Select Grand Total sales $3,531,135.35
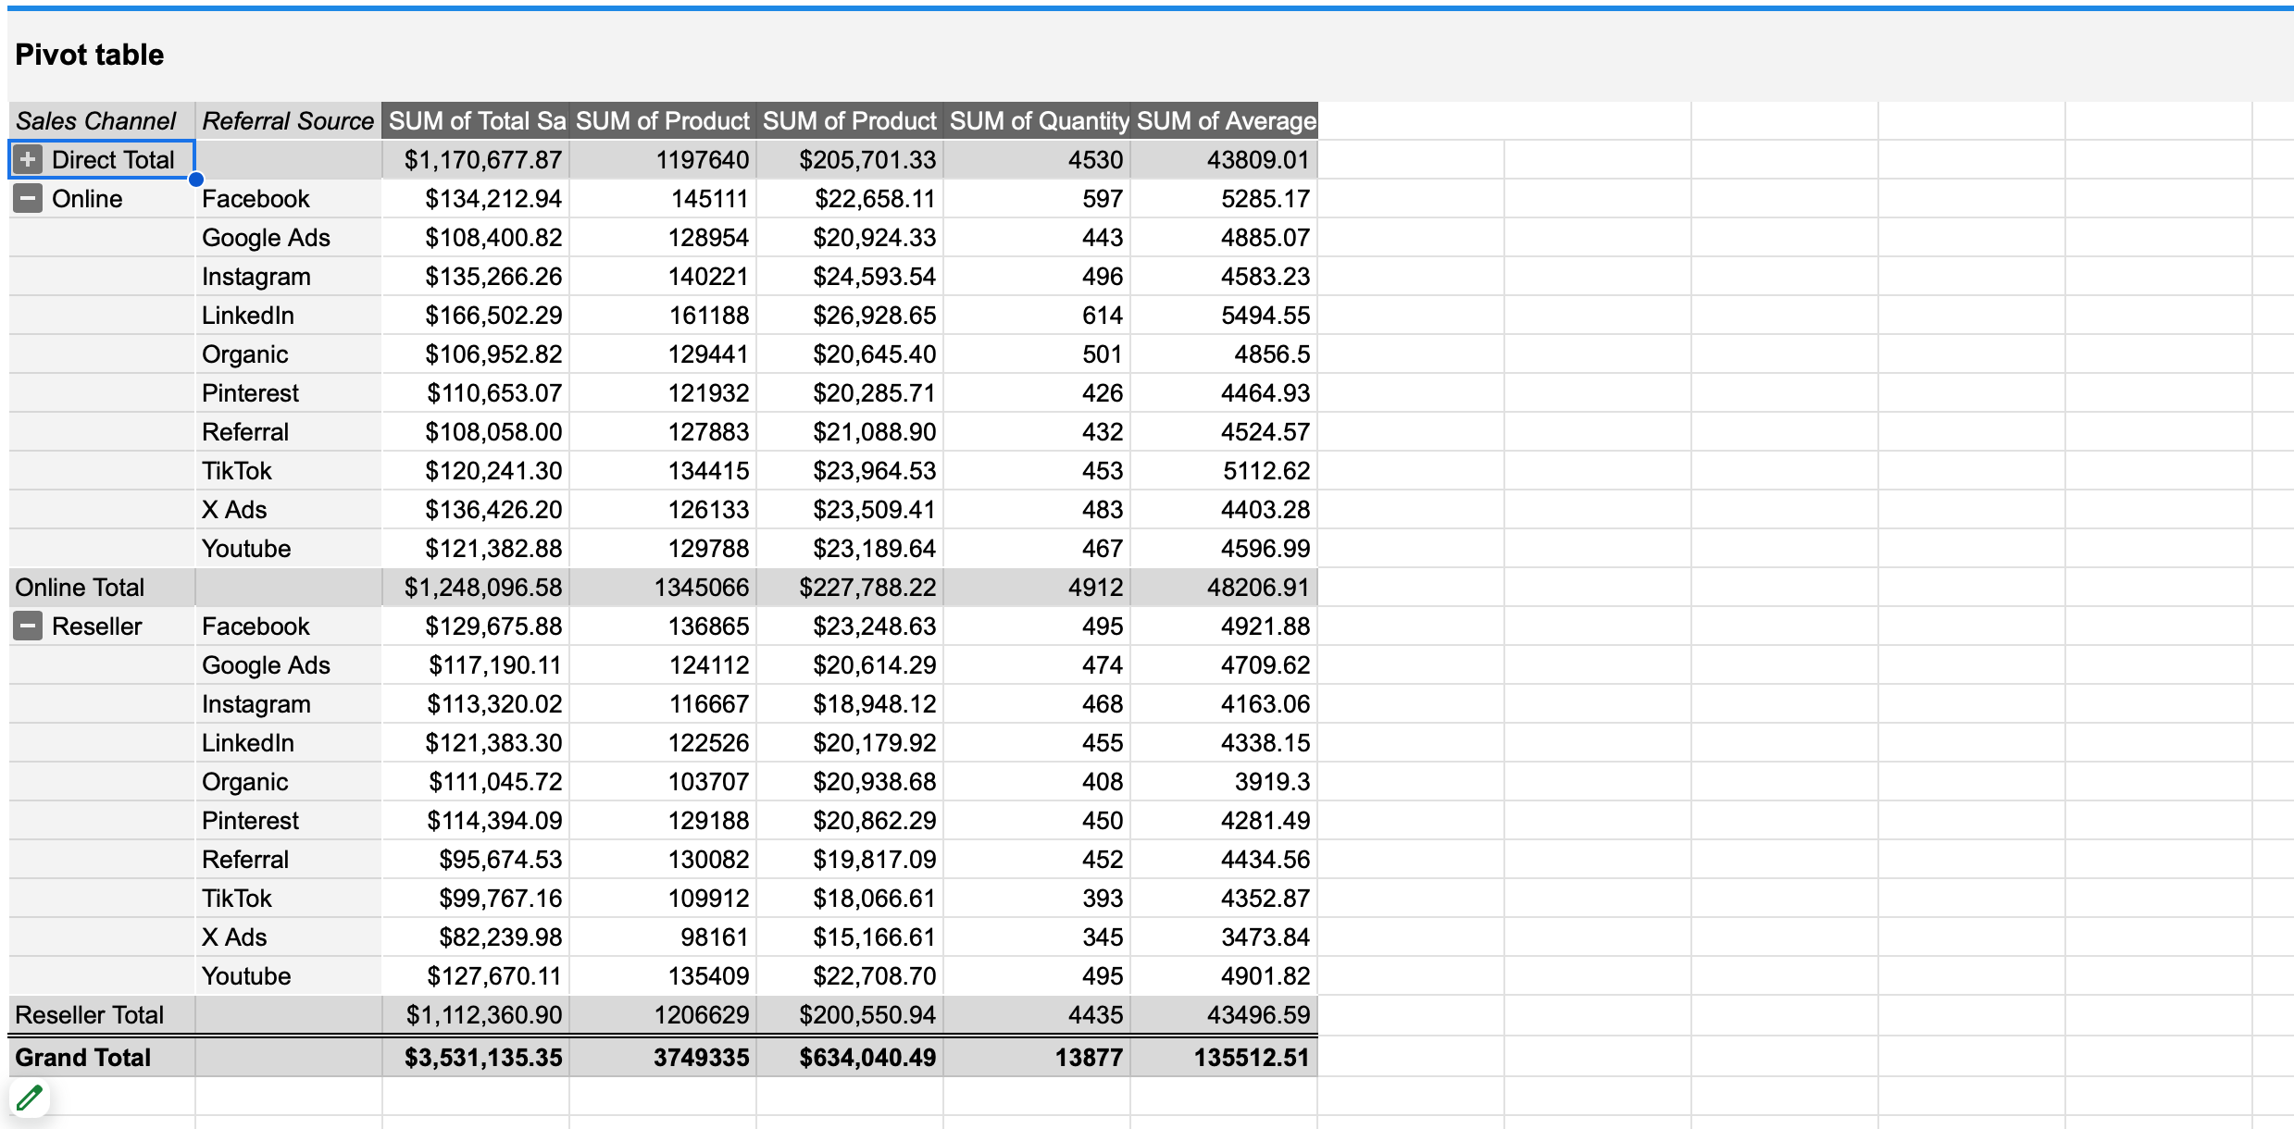 (476, 1057)
